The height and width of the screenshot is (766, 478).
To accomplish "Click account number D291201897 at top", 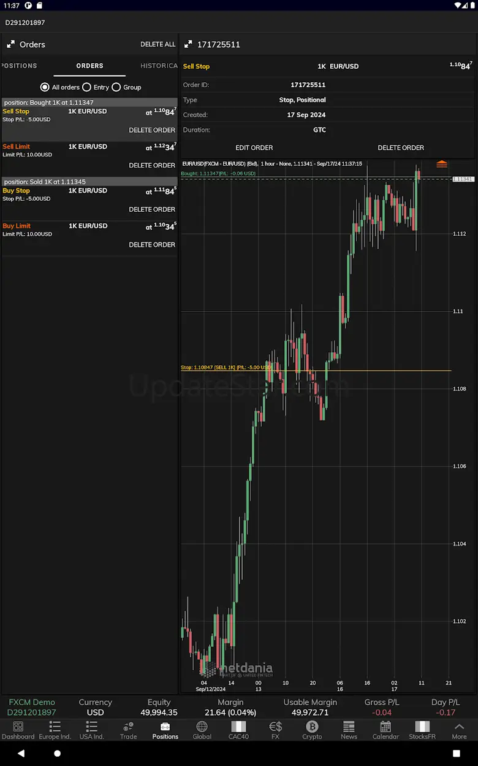I will coord(25,23).
